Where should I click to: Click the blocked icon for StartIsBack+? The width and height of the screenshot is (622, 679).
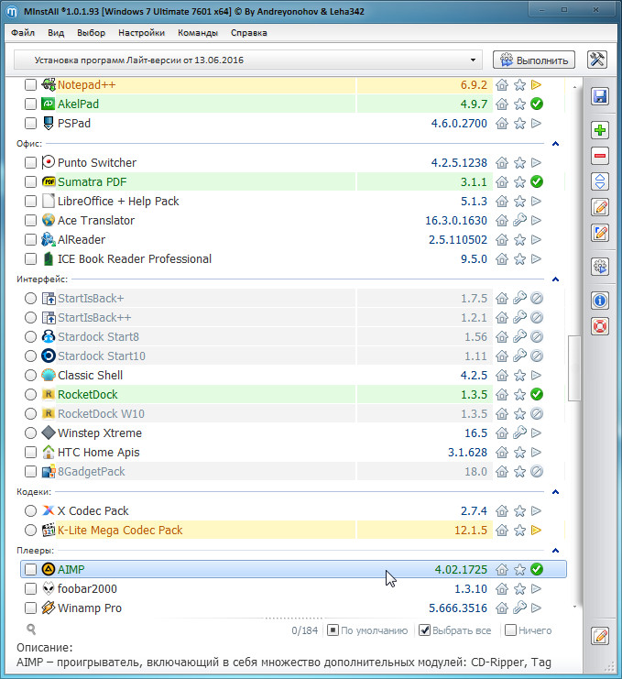536,299
